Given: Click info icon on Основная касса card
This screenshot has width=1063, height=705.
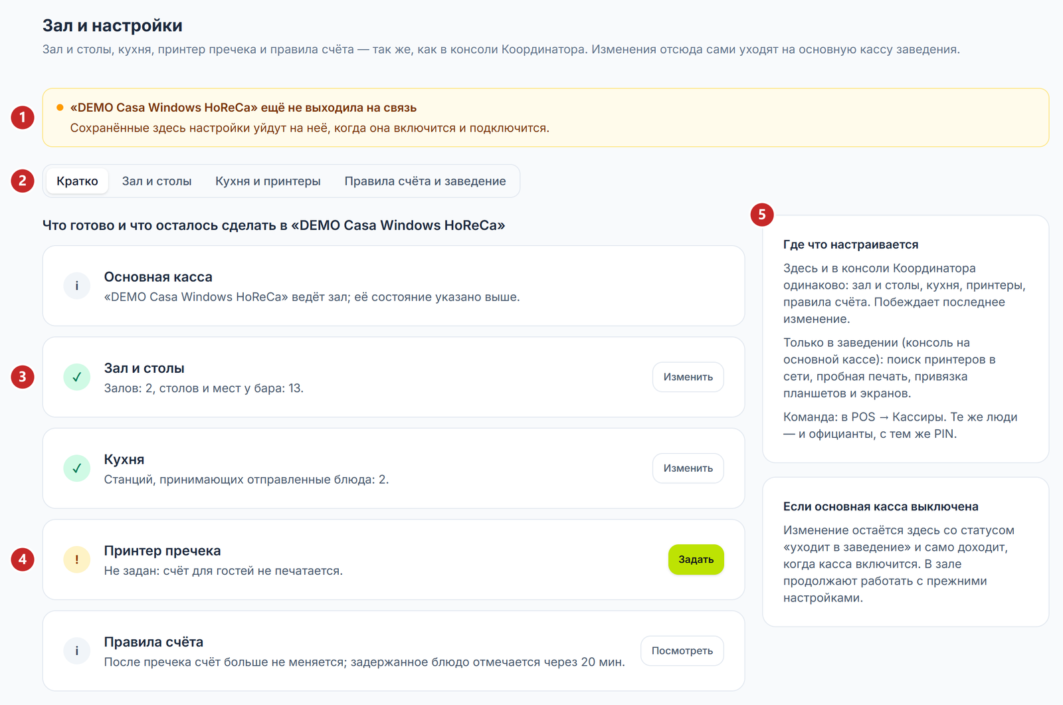Looking at the screenshot, I should (77, 286).
